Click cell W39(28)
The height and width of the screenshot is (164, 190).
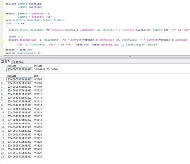(x=39, y=156)
